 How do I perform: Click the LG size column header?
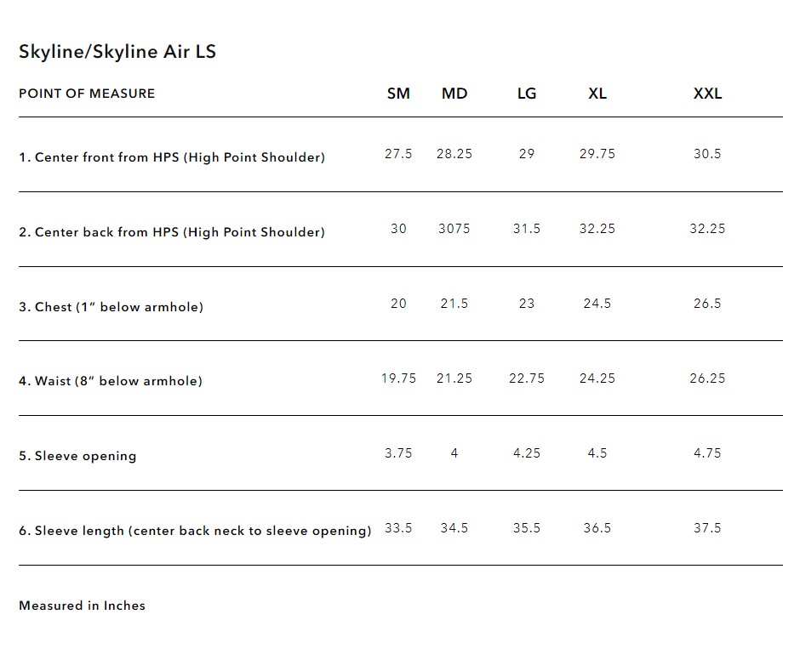(527, 94)
